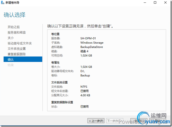The height and width of the screenshot is (127, 172).
Task: Select the highlighted 确认 step
Action: (x=23, y=59)
